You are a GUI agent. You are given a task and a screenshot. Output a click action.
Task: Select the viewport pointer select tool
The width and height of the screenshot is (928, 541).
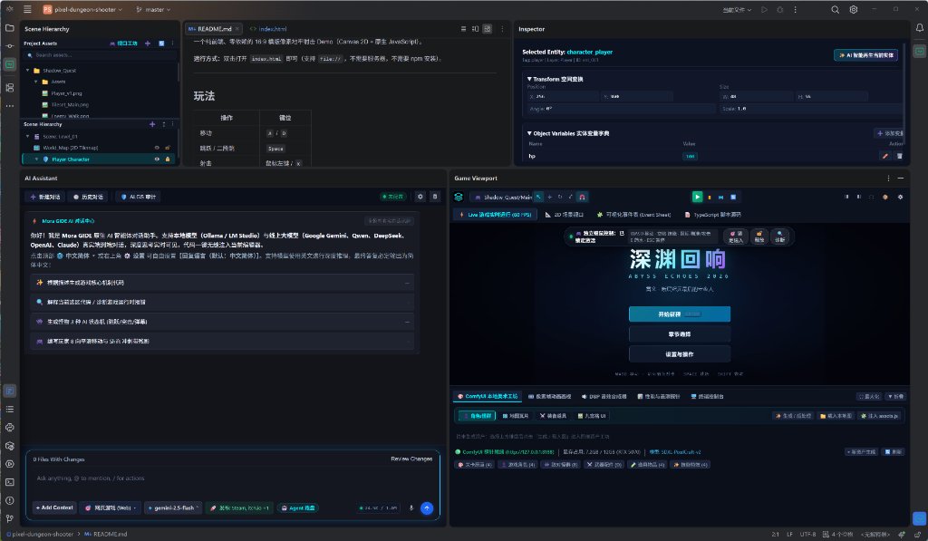click(x=538, y=197)
